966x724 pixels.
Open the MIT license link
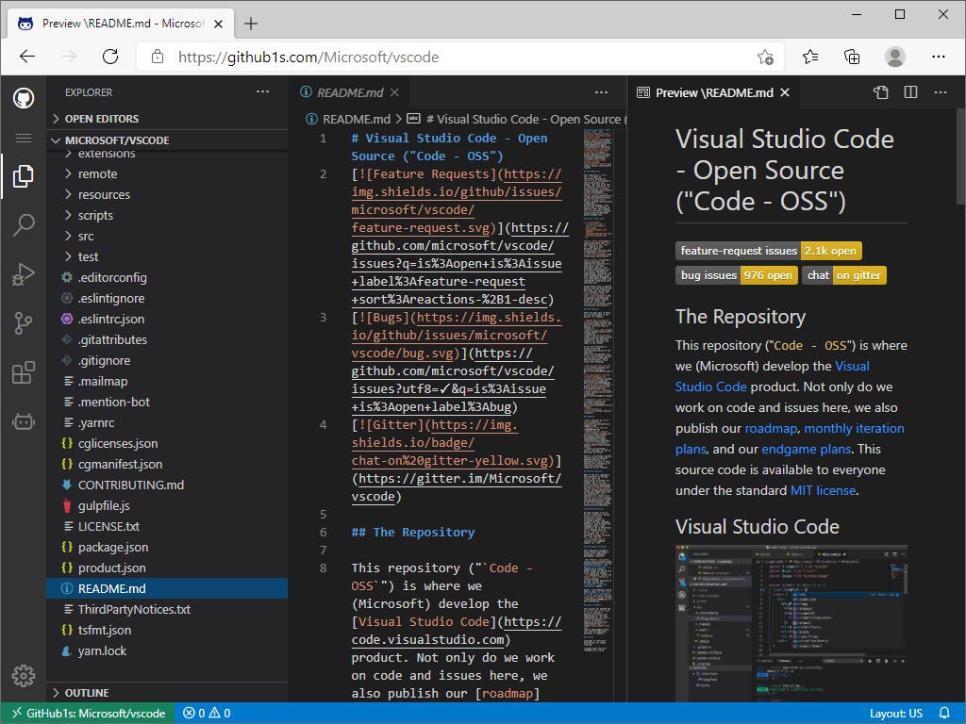click(x=823, y=490)
